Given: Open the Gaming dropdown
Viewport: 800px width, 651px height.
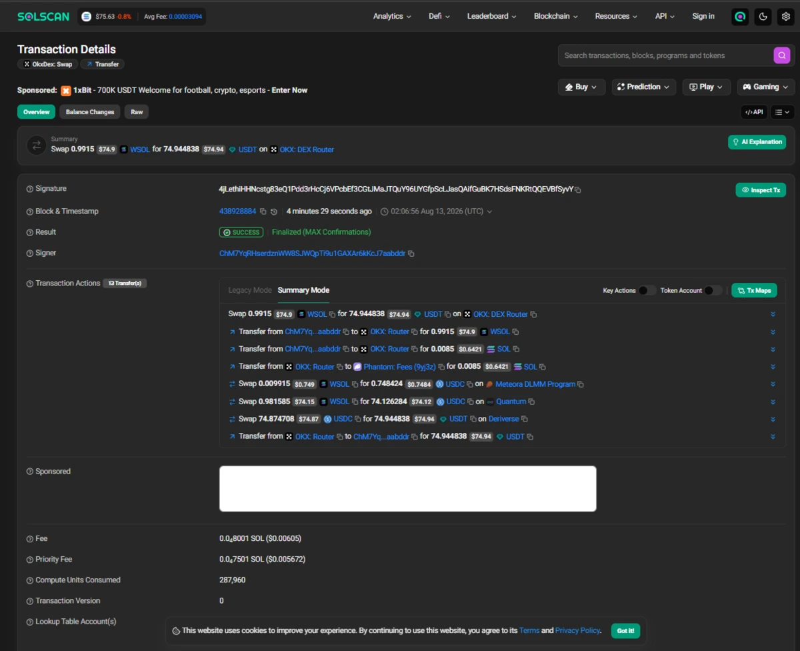Looking at the screenshot, I should (766, 87).
